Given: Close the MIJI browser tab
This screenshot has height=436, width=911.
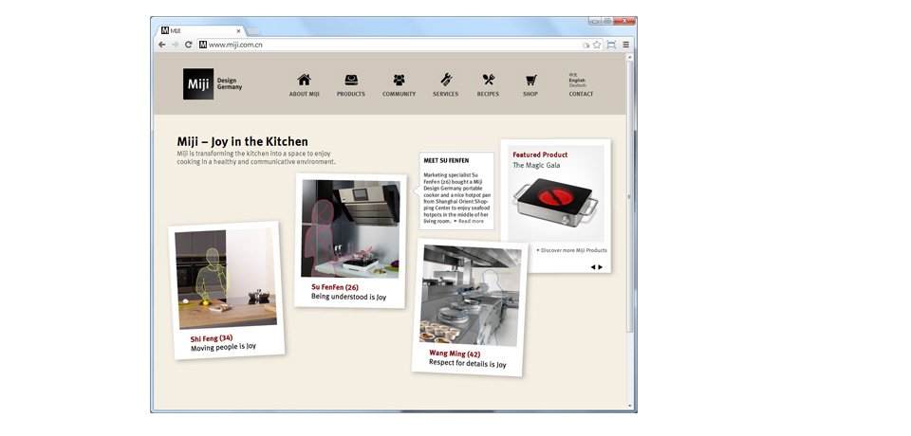Looking at the screenshot, I should coord(238,30).
